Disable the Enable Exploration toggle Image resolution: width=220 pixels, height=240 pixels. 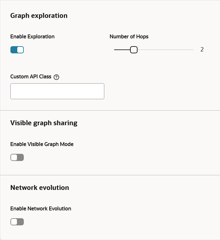[x=17, y=50]
